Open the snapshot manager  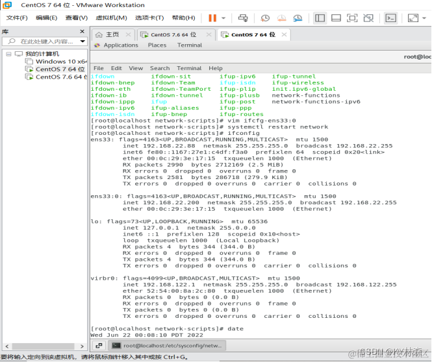pos(298,18)
